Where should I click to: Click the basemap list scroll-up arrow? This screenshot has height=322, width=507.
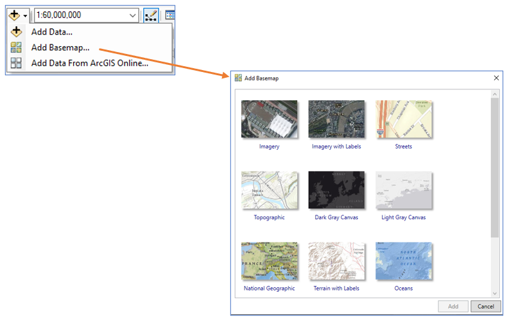click(494, 94)
